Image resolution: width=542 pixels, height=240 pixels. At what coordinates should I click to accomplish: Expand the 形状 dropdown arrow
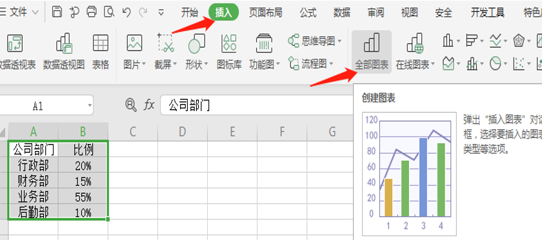pyautogui.click(x=206, y=65)
